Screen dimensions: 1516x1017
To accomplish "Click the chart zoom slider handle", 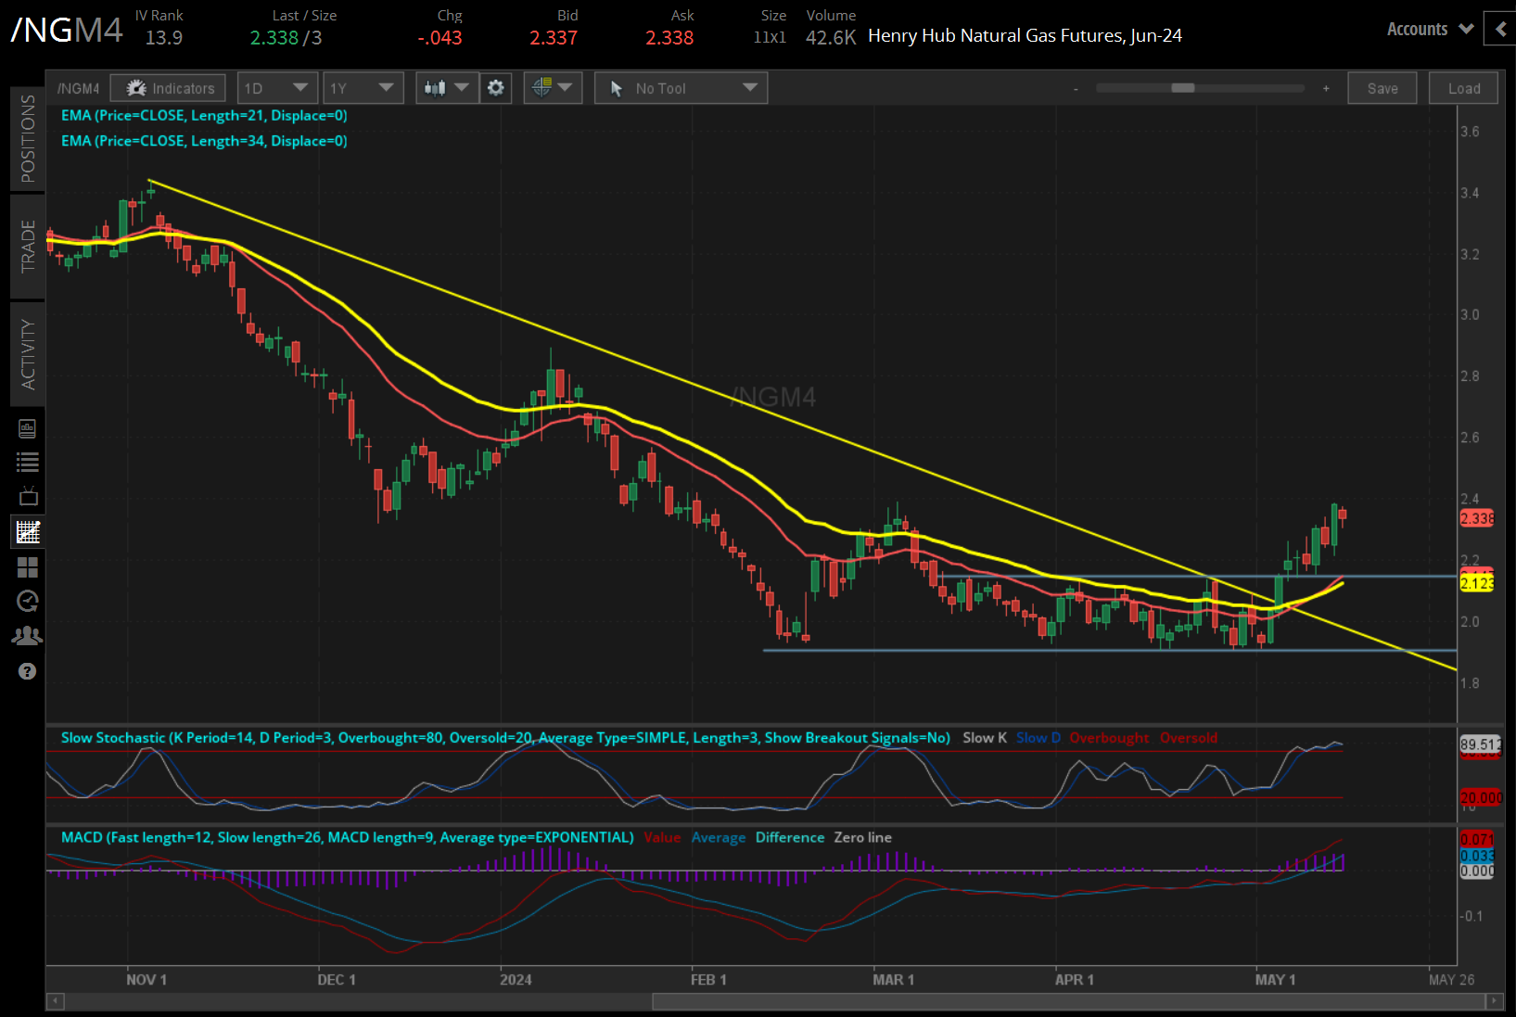I will [x=1182, y=88].
